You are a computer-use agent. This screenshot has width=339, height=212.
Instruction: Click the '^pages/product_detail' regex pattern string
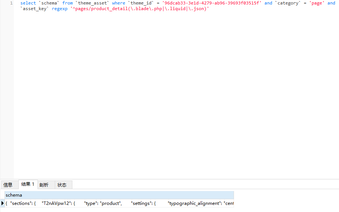click(x=139, y=9)
